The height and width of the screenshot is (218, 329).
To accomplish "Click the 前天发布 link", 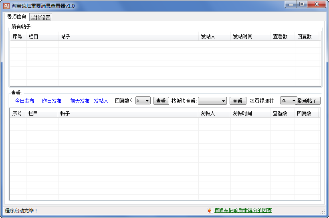I will point(80,101).
